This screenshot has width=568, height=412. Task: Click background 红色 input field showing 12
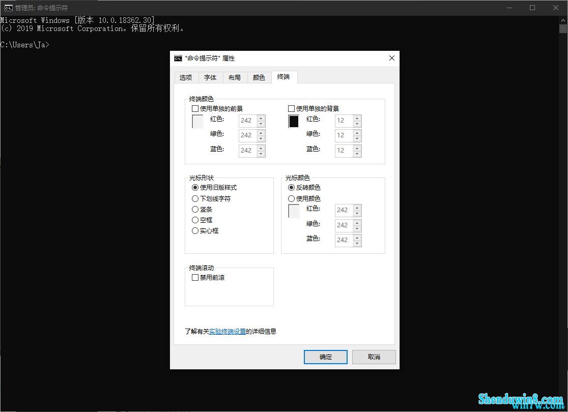344,121
